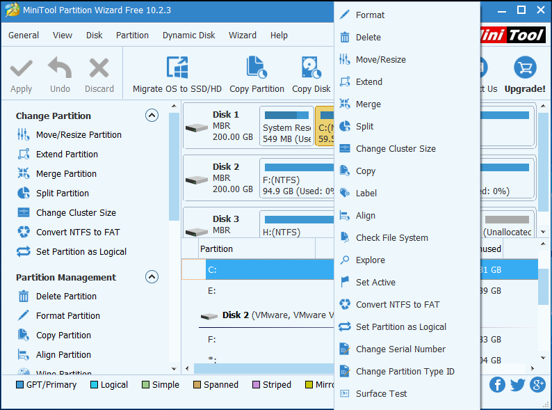Click the Discard X icon
The height and width of the screenshot is (410, 552).
pos(99,68)
